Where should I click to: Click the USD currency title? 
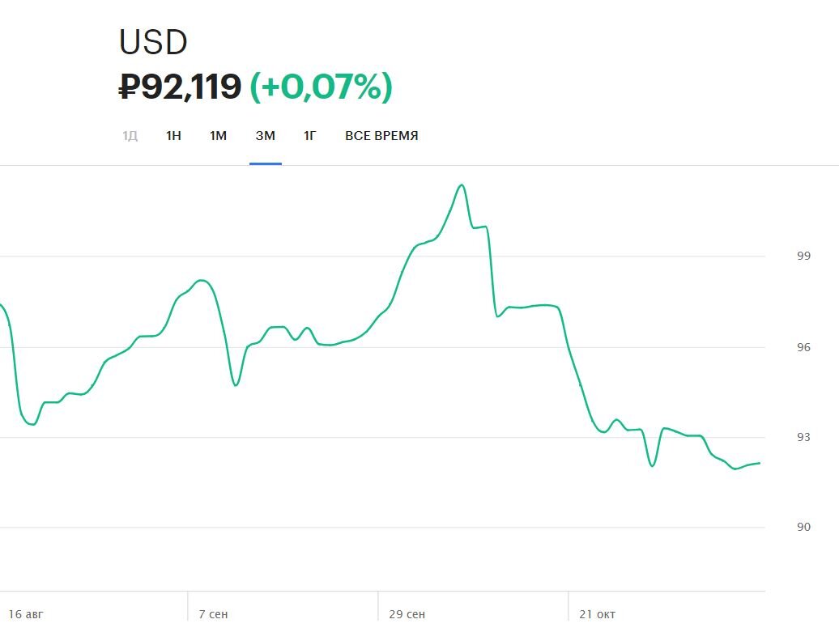point(151,41)
